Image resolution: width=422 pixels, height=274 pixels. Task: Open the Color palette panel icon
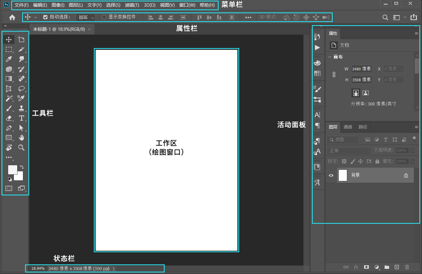[317, 63]
